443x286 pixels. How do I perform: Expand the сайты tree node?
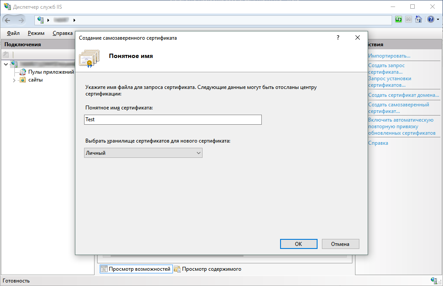(14, 80)
